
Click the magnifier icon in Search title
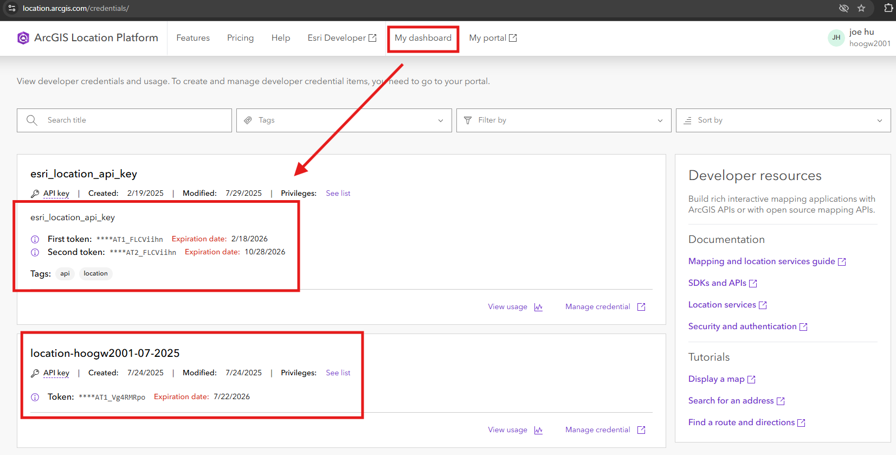click(x=32, y=120)
